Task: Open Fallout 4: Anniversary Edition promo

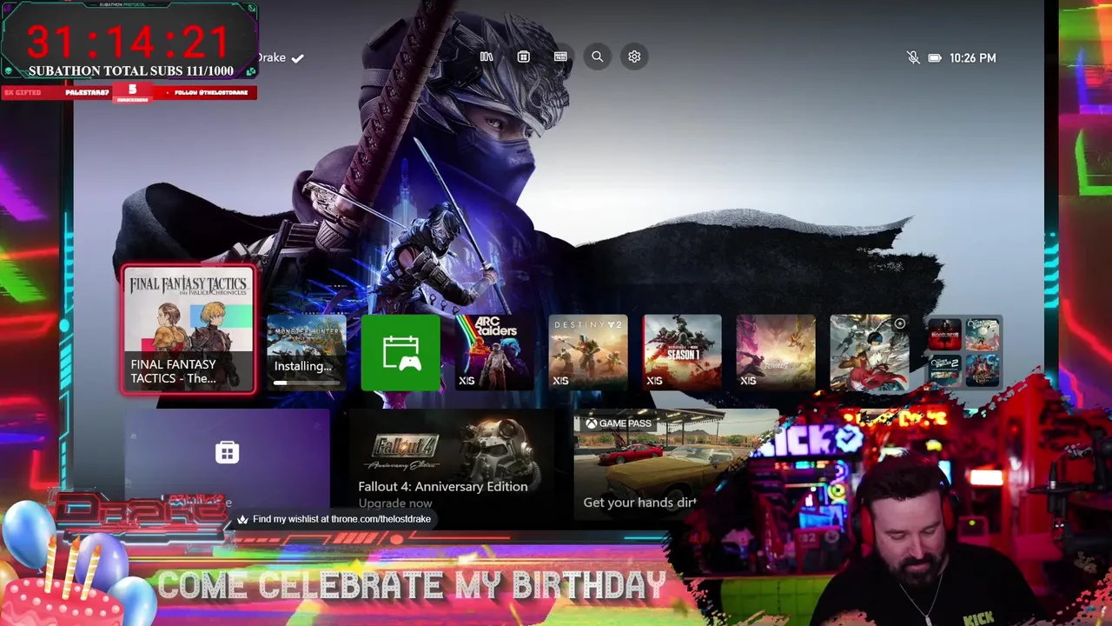Action: tap(452, 463)
